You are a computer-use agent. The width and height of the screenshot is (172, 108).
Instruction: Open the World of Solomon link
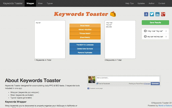tap(165, 106)
